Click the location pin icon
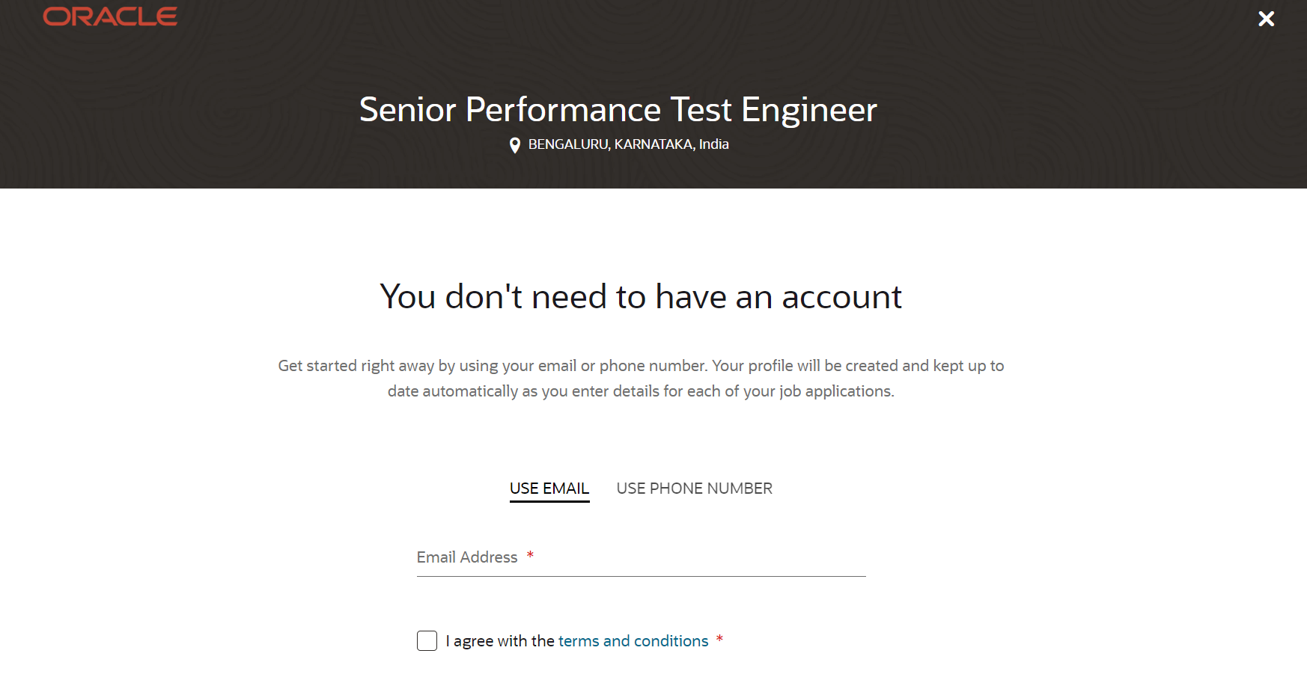The height and width of the screenshot is (695, 1307). click(x=515, y=145)
